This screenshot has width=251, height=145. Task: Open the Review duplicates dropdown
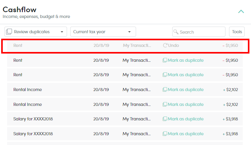36,32
